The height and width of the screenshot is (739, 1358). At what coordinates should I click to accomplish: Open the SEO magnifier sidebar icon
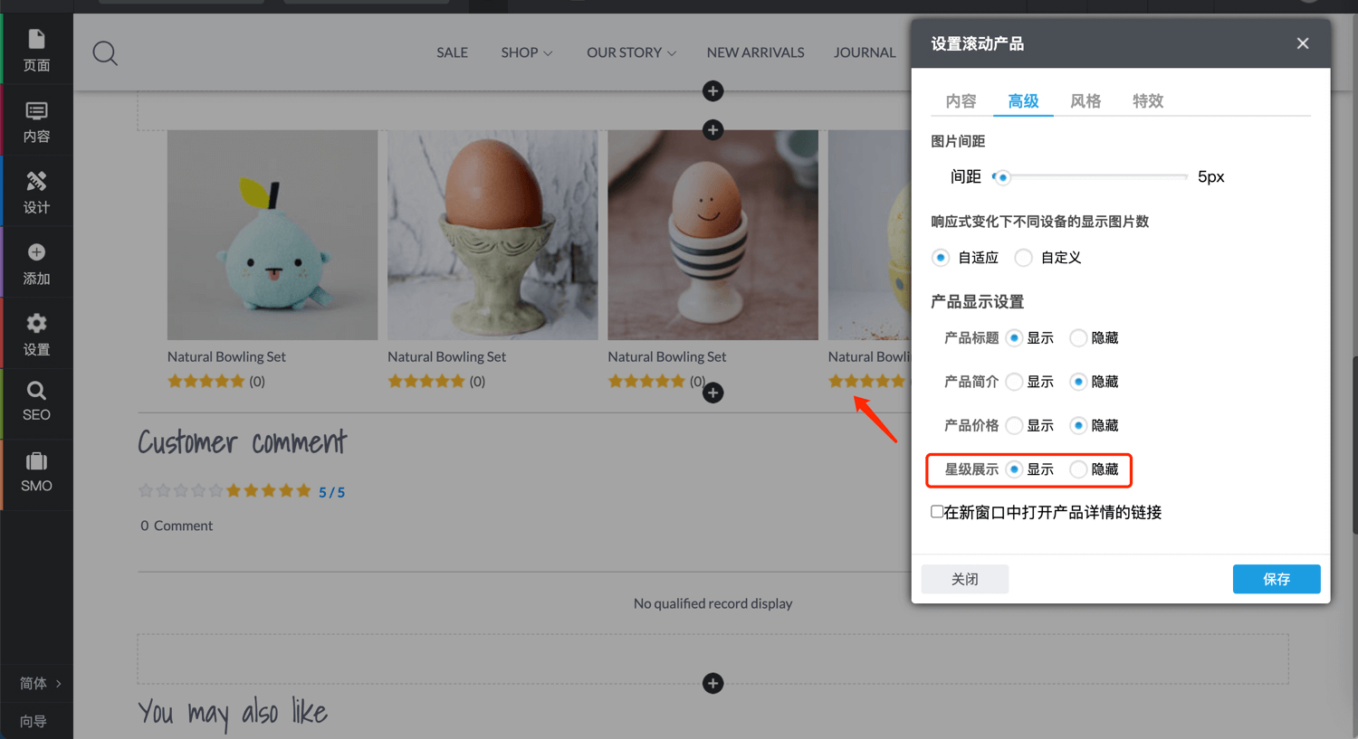pyautogui.click(x=36, y=402)
